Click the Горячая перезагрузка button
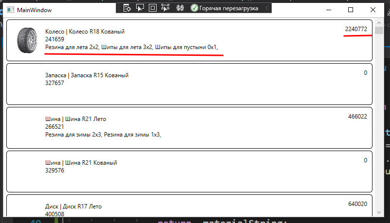This screenshot has width=390, height=223. pyautogui.click(x=229, y=8)
